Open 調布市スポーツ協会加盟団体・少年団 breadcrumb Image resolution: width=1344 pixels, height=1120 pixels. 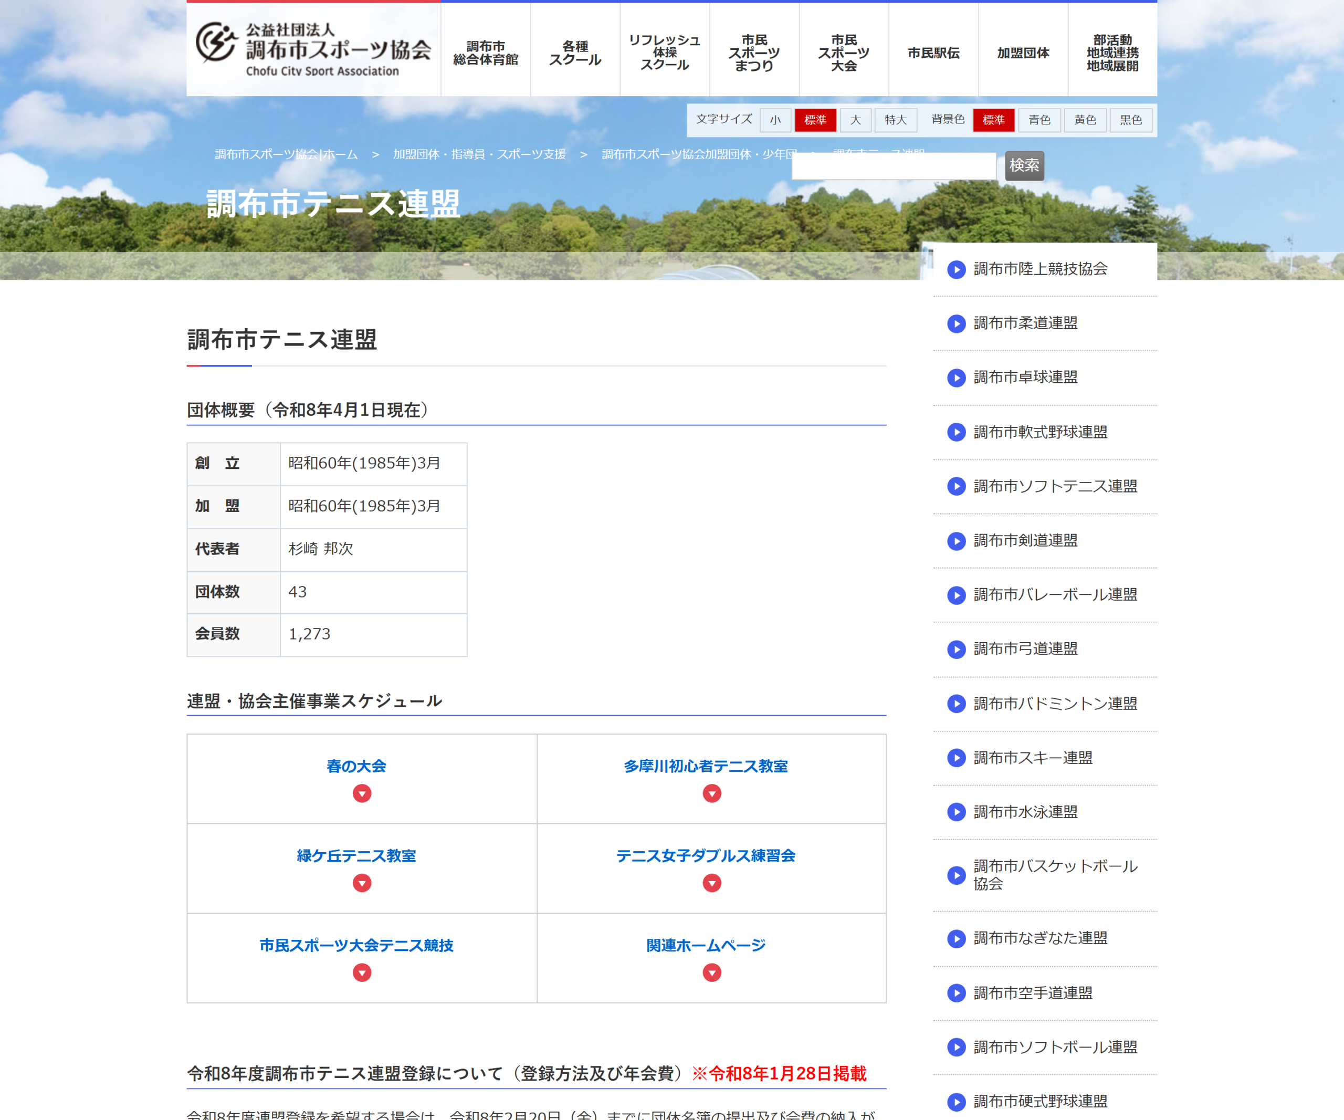pyautogui.click(x=699, y=154)
